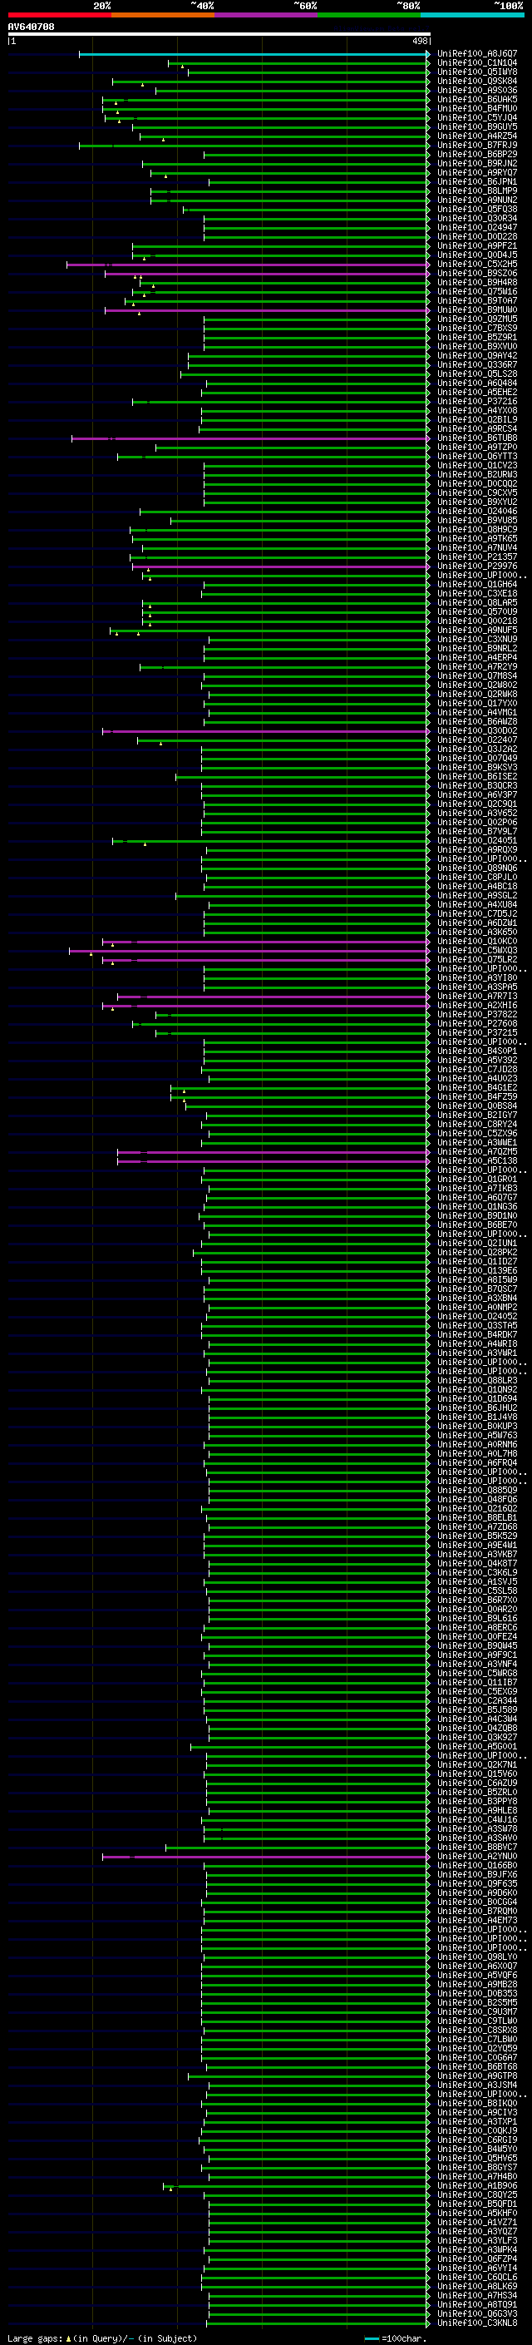Click hit label UniRef100_Q28PK2
This screenshot has width=532, height=2345.
coord(476,1253)
